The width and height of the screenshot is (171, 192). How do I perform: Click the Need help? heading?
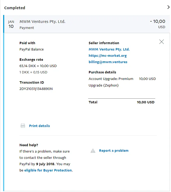tap(29, 145)
